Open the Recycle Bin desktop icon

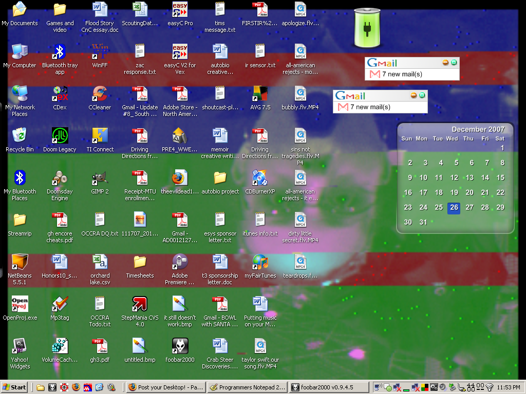[x=20, y=135]
